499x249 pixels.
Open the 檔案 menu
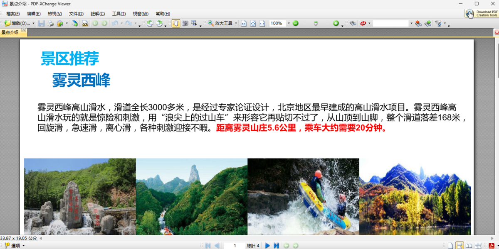(13, 14)
